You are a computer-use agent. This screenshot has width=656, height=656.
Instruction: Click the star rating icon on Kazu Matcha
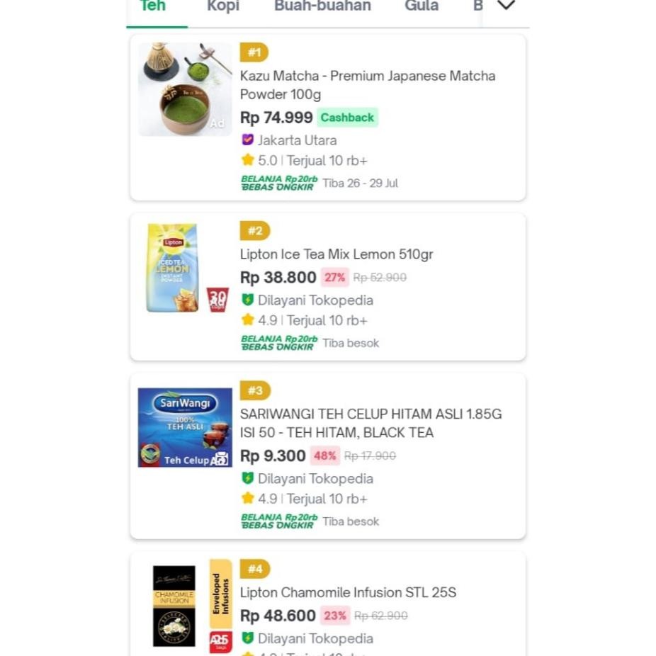pos(247,160)
